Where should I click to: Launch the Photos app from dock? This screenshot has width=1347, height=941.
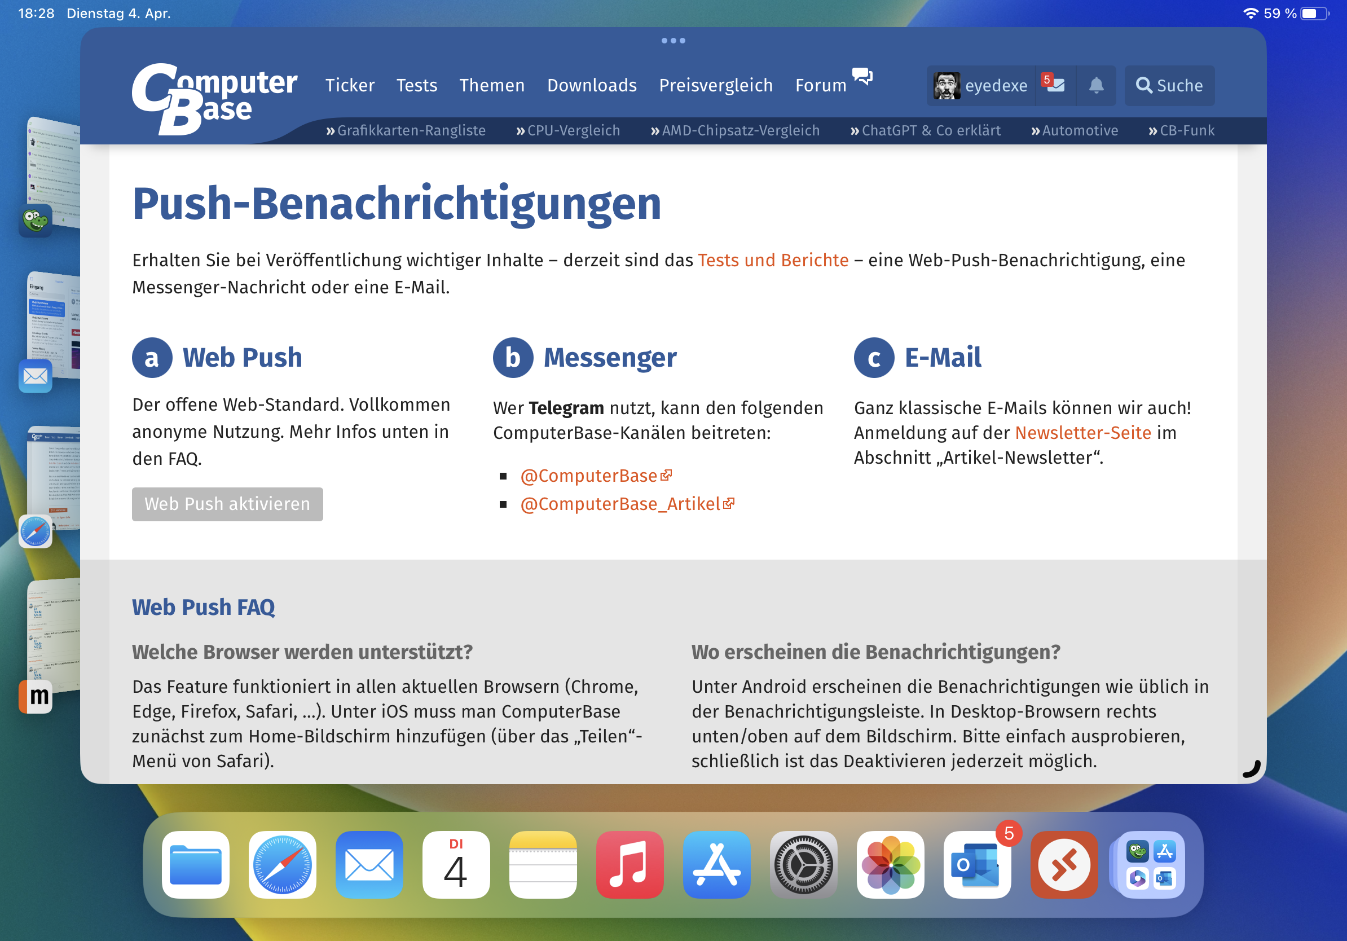pos(890,864)
